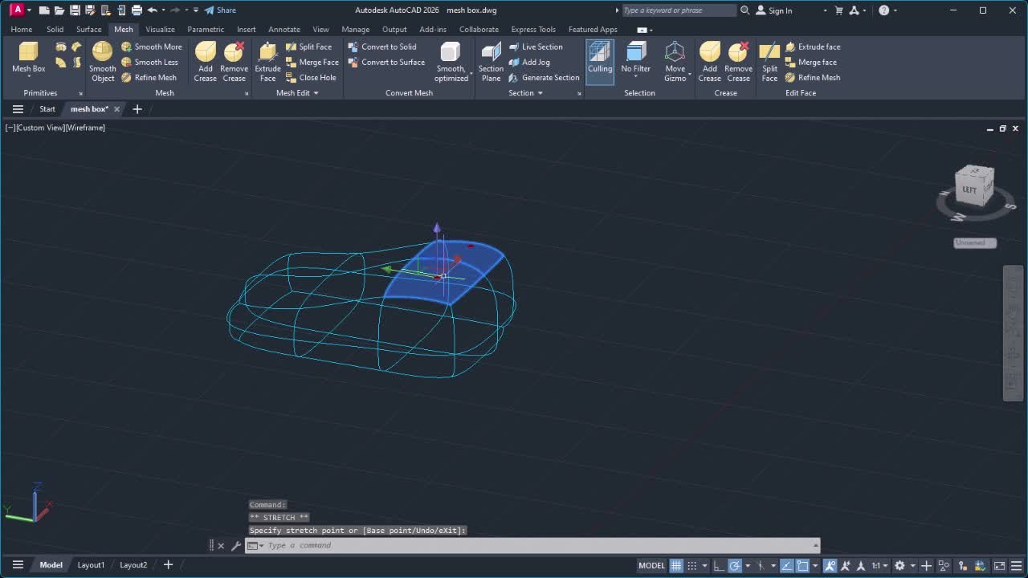Click Convert to Surface

tap(386, 62)
